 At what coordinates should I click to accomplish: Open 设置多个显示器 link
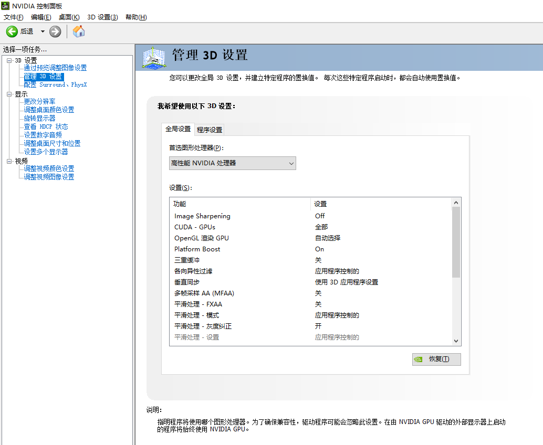pyautogui.click(x=46, y=152)
